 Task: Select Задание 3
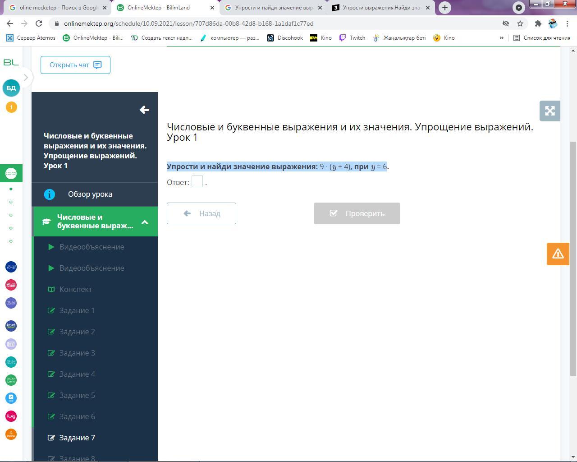[x=77, y=353]
